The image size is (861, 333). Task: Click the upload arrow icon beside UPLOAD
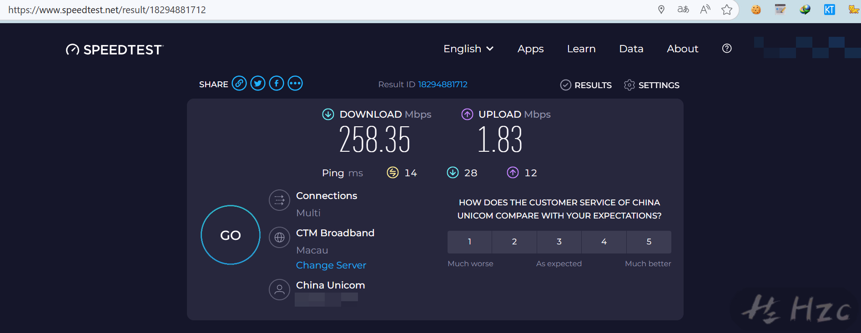coord(467,114)
